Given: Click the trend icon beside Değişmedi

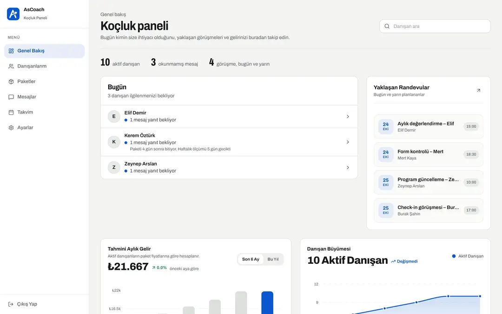Looking at the screenshot, I should coord(393,261).
